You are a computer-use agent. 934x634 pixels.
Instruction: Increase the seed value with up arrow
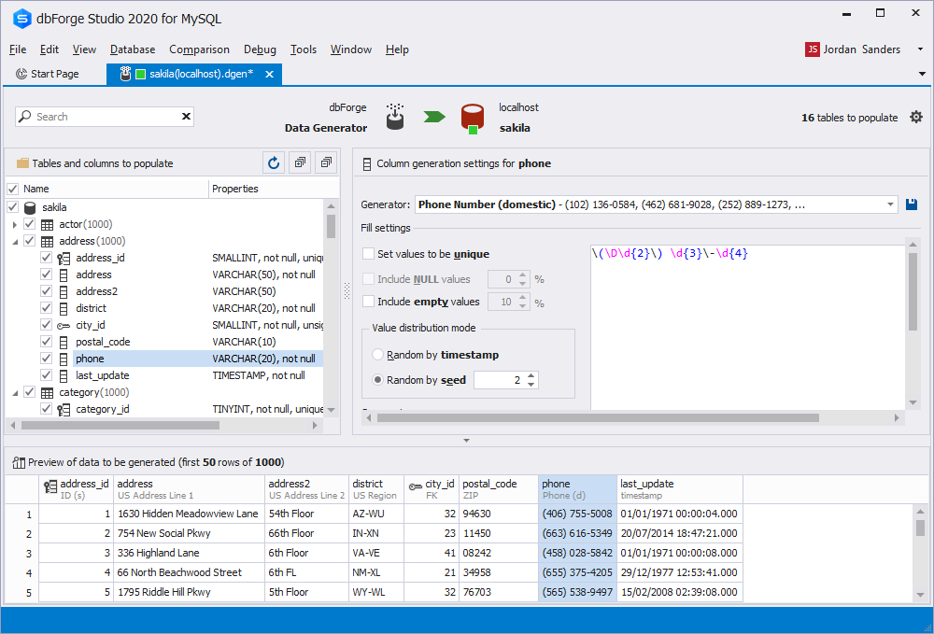(x=531, y=375)
